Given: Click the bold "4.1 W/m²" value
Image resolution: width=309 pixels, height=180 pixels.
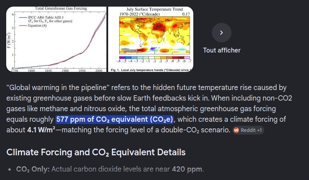Looking at the screenshot, I should (x=41, y=130).
